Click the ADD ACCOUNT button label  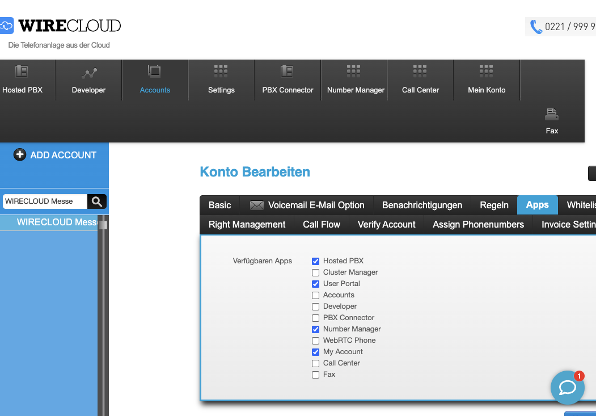pyautogui.click(x=63, y=155)
